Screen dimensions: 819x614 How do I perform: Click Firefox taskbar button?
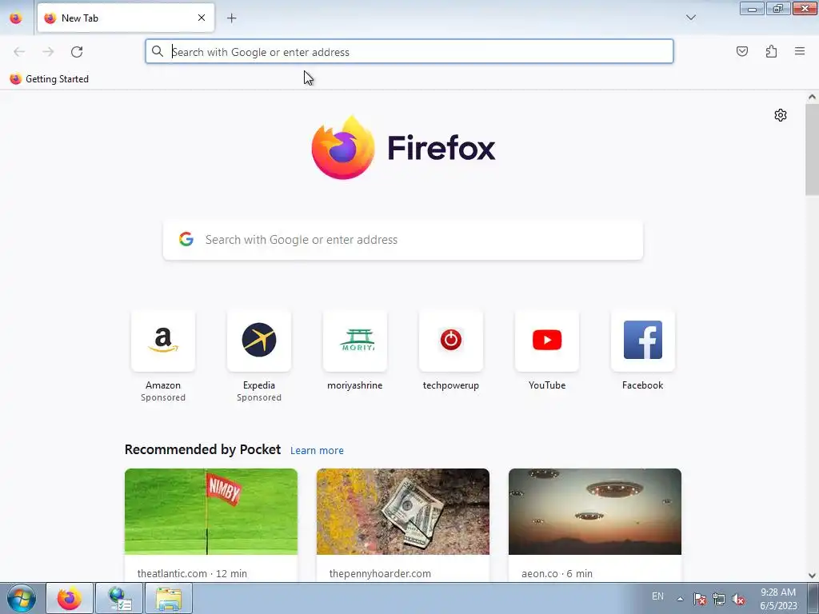pos(70,598)
